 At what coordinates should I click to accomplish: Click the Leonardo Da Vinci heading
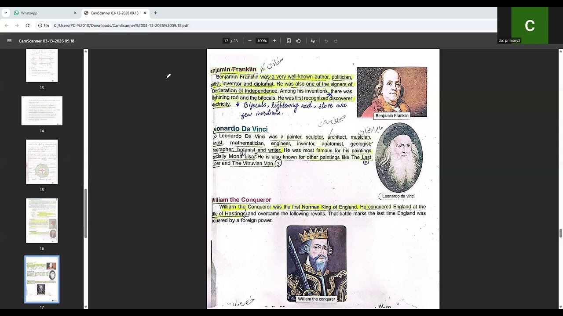(x=240, y=129)
